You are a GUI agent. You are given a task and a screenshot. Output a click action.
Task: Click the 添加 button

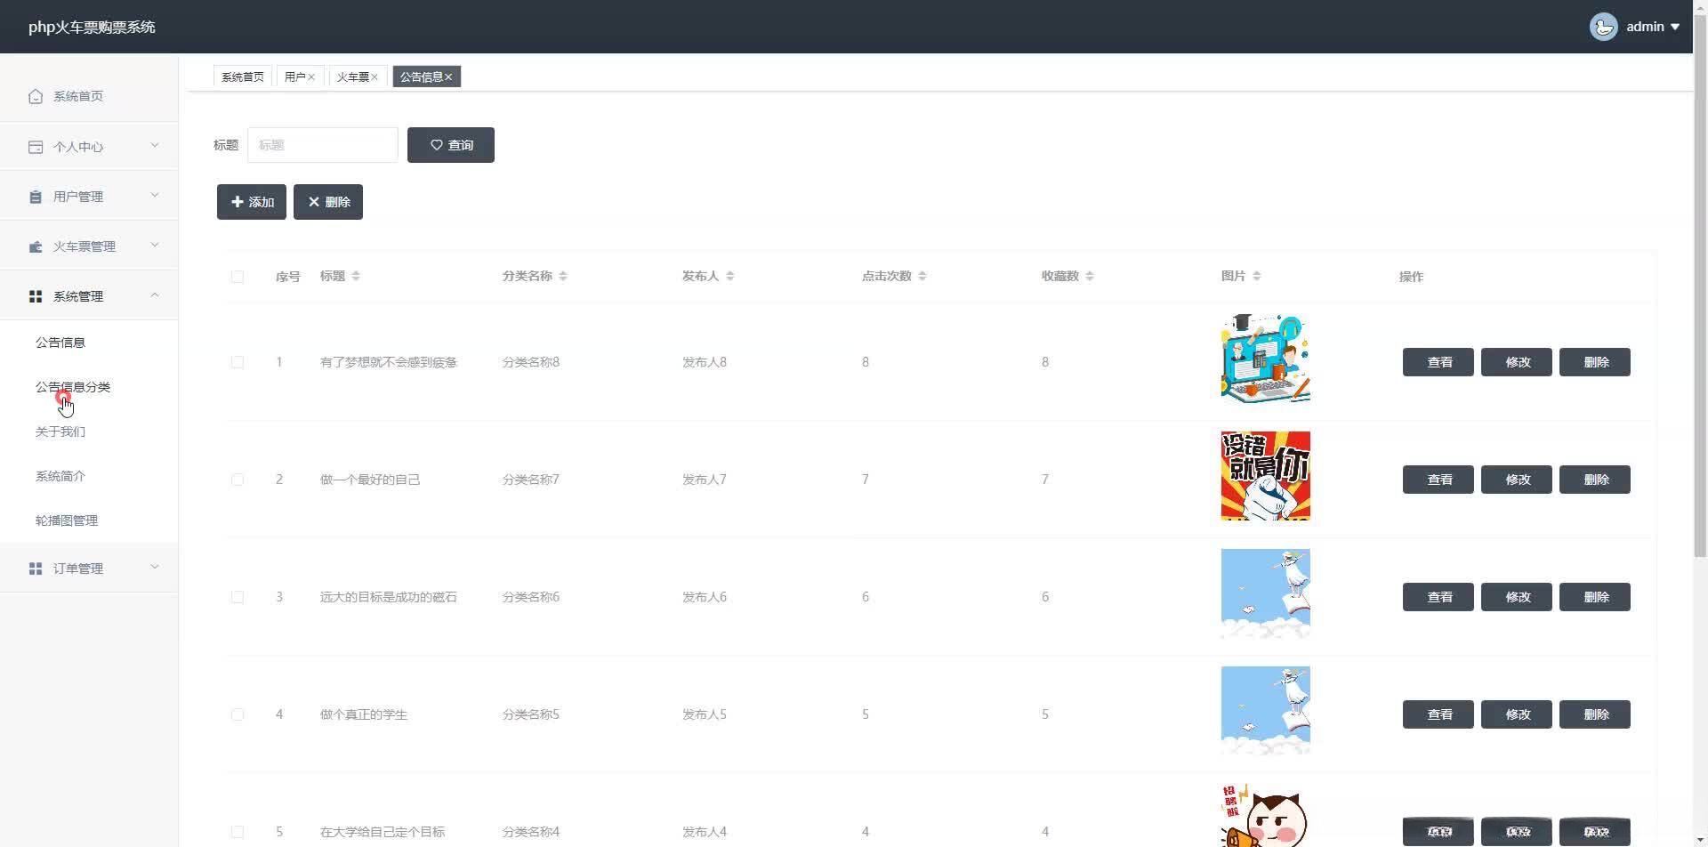point(252,202)
